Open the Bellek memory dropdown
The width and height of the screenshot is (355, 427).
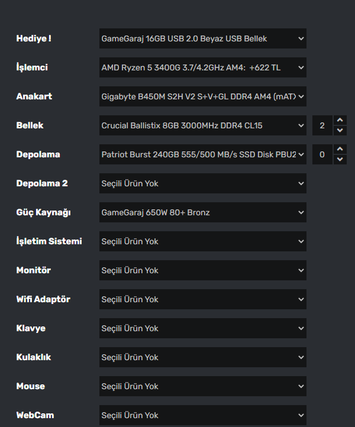[202, 125]
